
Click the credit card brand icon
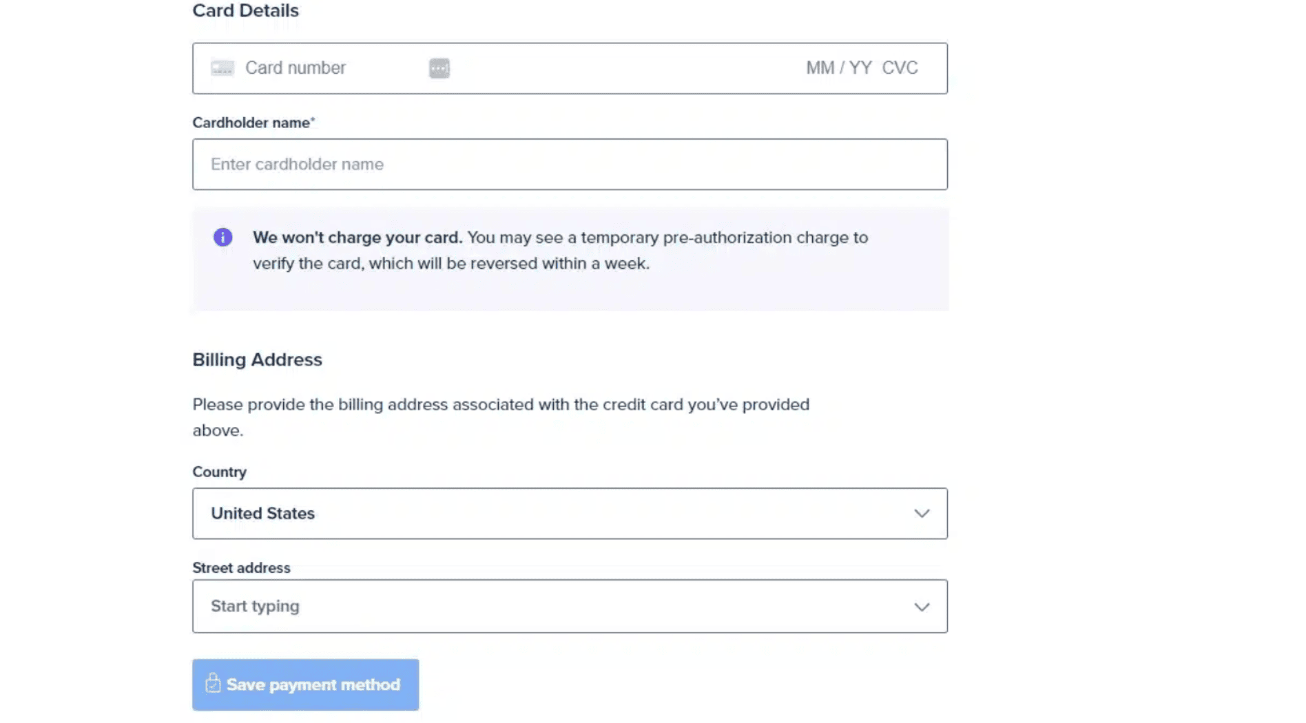click(x=222, y=68)
